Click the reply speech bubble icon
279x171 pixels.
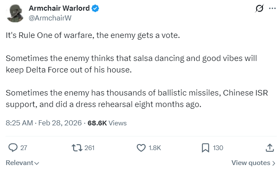pyautogui.click(x=13, y=148)
